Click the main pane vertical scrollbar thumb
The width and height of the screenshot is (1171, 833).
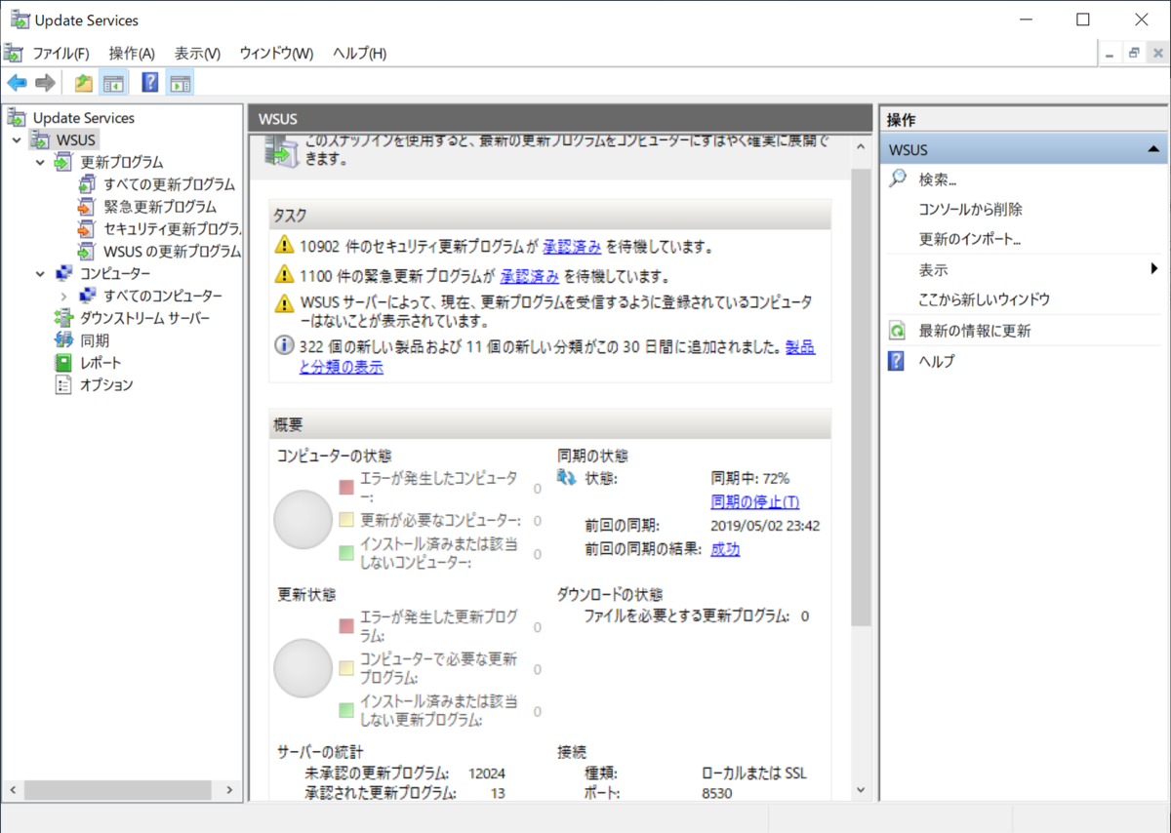pyautogui.click(x=861, y=395)
